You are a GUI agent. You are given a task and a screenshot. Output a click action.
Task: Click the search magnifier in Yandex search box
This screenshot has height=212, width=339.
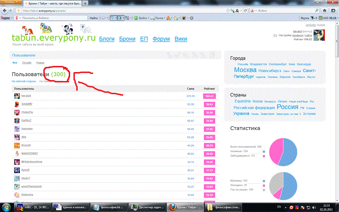pos(317,10)
